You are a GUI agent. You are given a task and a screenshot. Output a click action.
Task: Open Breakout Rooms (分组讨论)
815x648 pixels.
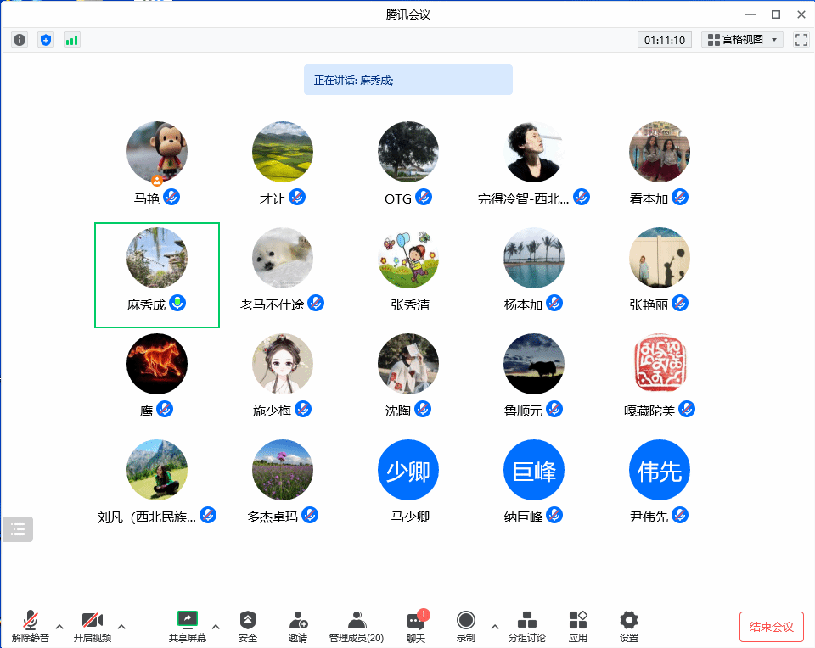(526, 626)
